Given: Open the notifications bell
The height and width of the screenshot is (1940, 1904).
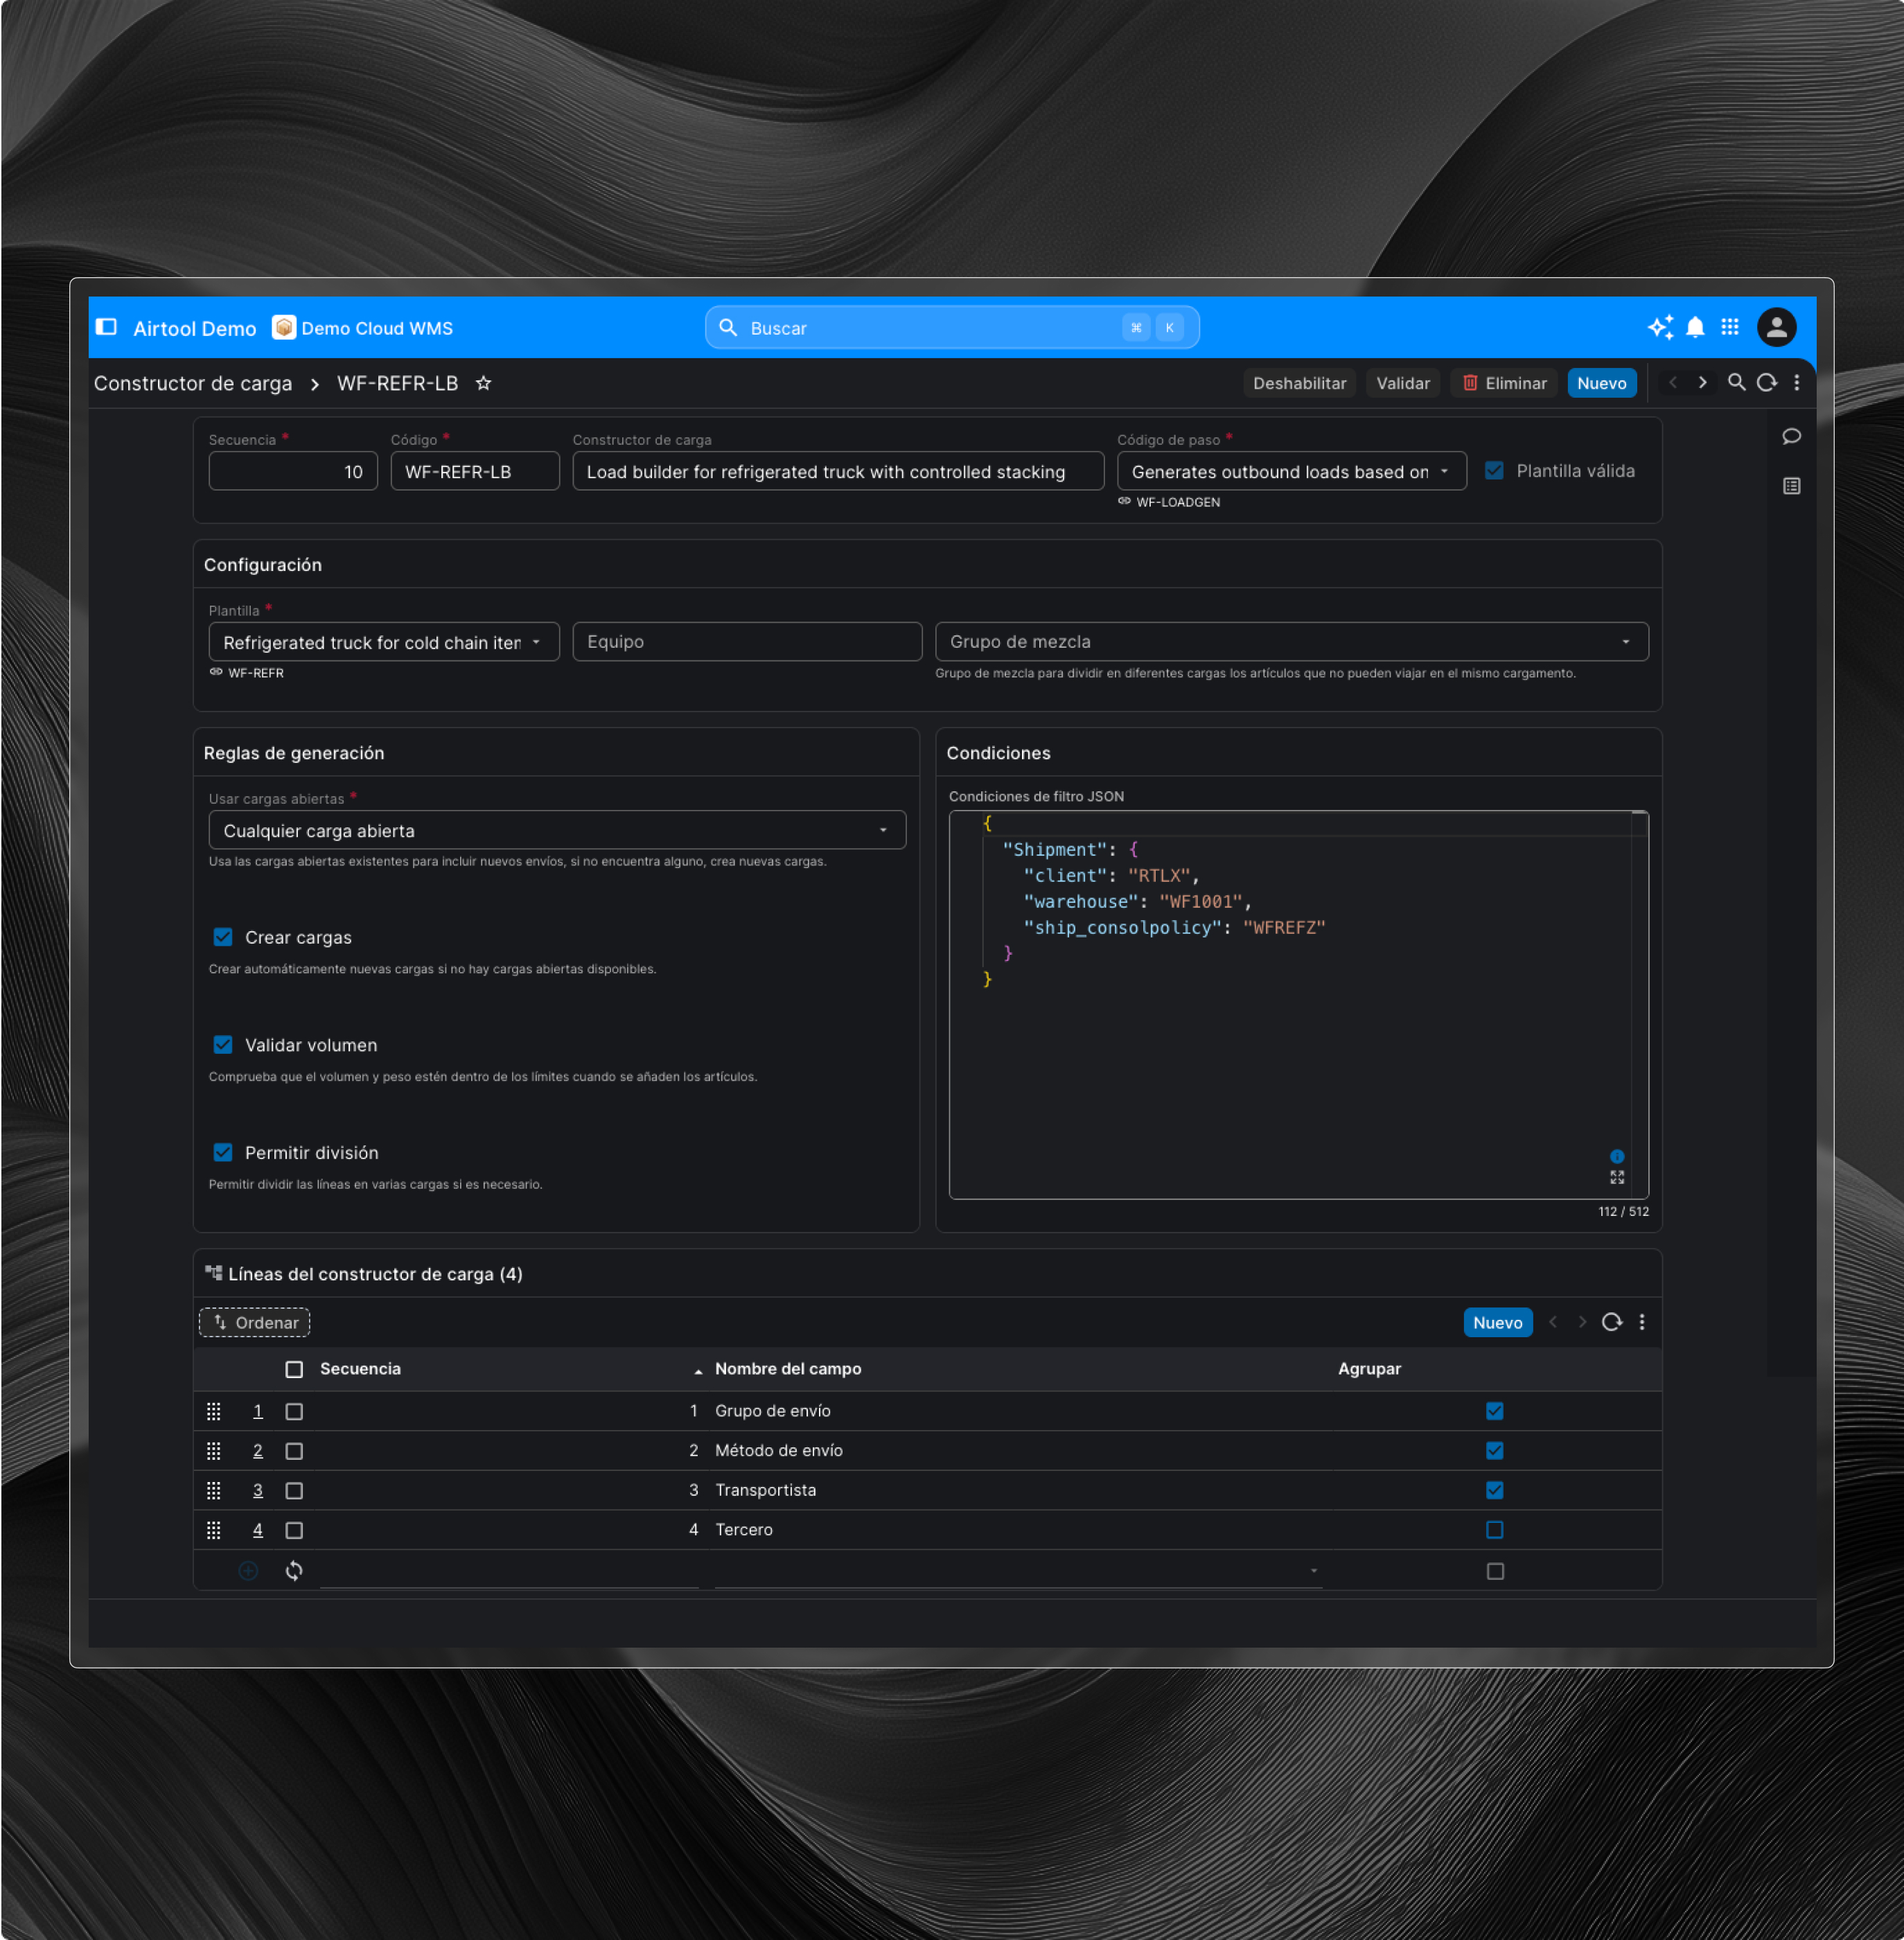Looking at the screenshot, I should [1695, 328].
